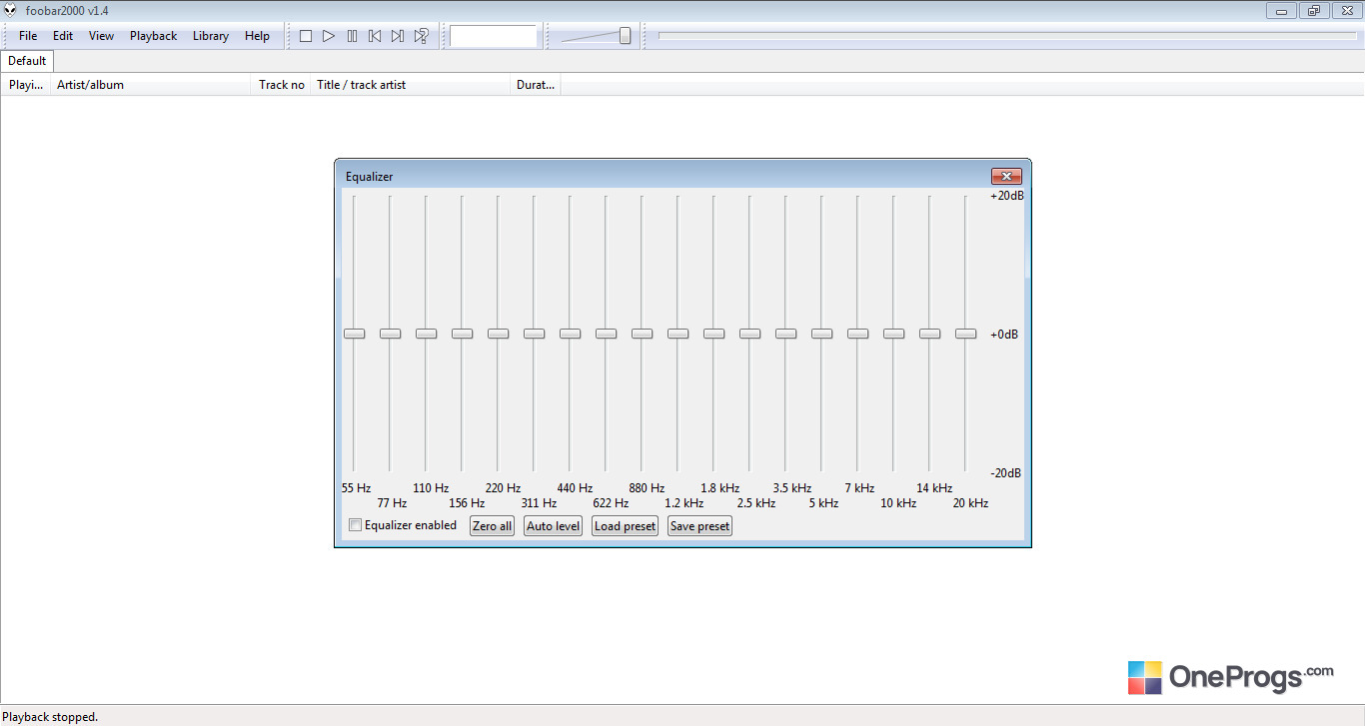Click the 1.8 kHz equalizer slider
Image resolution: width=1365 pixels, height=726 pixels.
pos(713,334)
